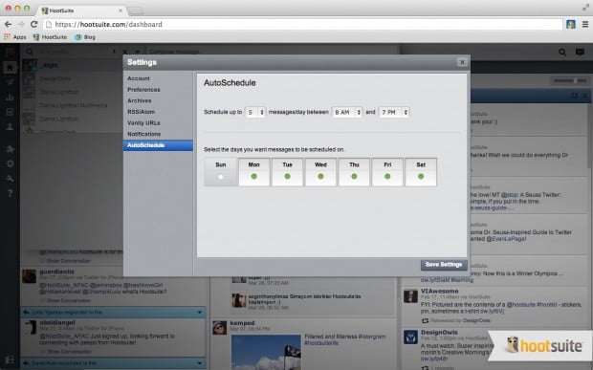Image resolution: width=593 pixels, height=370 pixels.
Task: Click the browser forward arrow
Action: pos(21,24)
